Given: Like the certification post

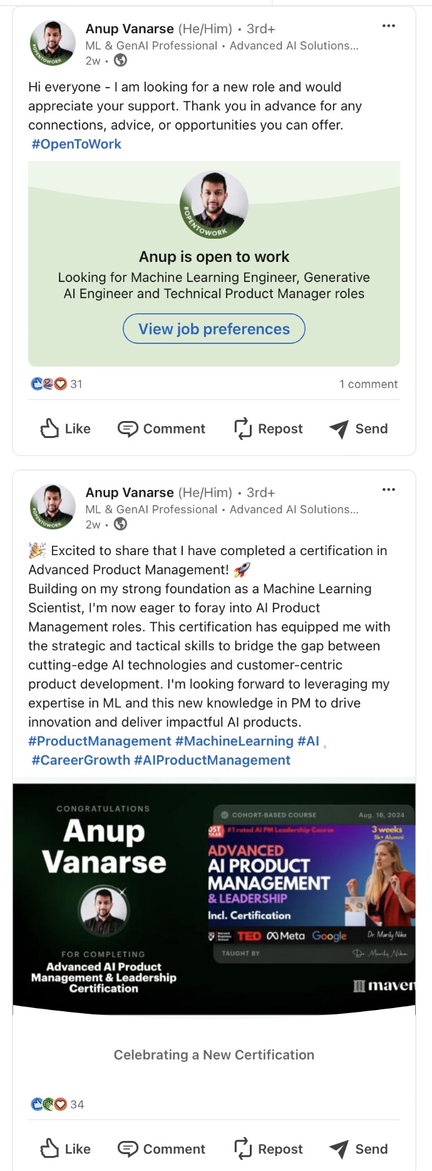Looking at the screenshot, I should click(x=66, y=1148).
